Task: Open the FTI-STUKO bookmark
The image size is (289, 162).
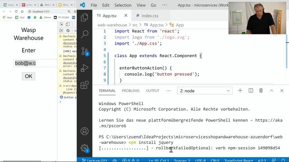Action: 61,18
